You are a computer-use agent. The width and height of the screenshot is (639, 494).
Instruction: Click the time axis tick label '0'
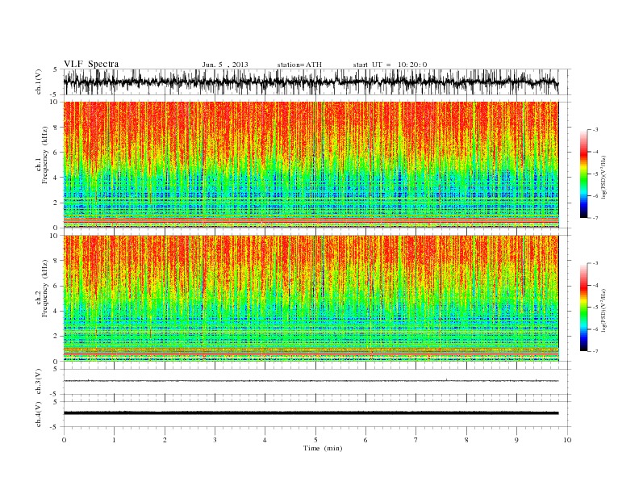(x=64, y=440)
